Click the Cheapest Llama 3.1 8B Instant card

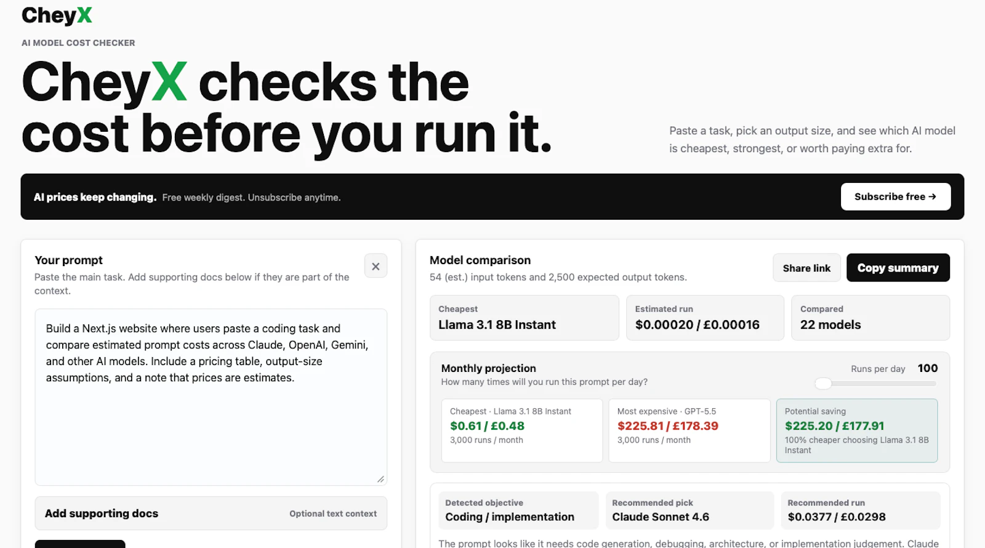coord(524,318)
